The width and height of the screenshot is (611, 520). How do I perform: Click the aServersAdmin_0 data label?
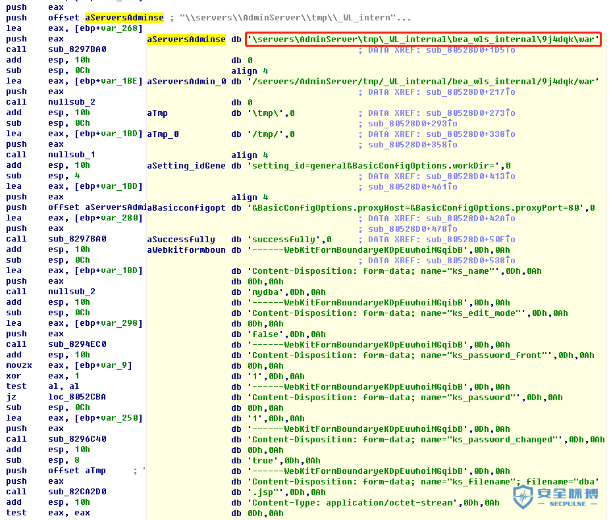(186, 82)
